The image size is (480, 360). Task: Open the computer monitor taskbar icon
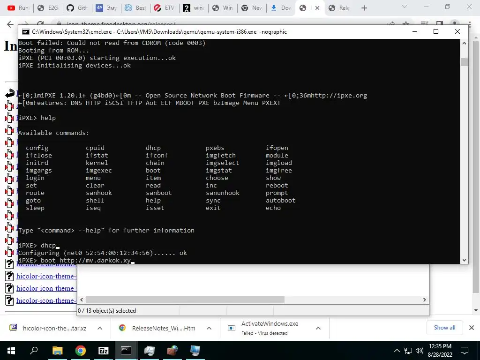tap(195, 351)
